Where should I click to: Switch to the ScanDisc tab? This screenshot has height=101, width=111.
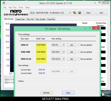tap(51, 19)
